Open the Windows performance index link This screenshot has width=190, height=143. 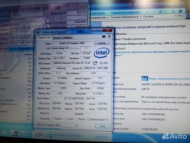tap(169, 79)
